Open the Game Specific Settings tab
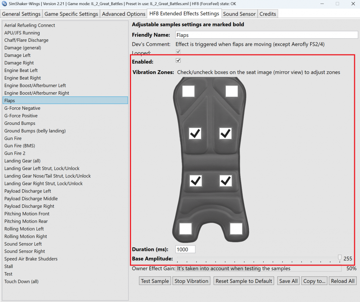Viewport: 360px width, 302px height. (x=71, y=14)
